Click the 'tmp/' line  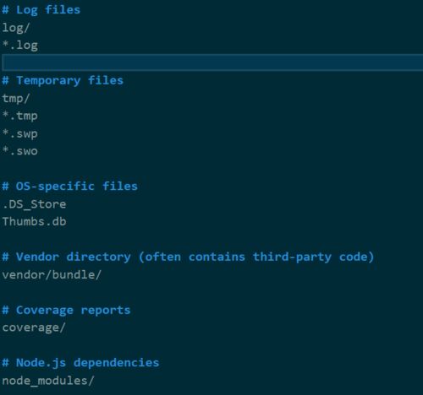(x=16, y=99)
